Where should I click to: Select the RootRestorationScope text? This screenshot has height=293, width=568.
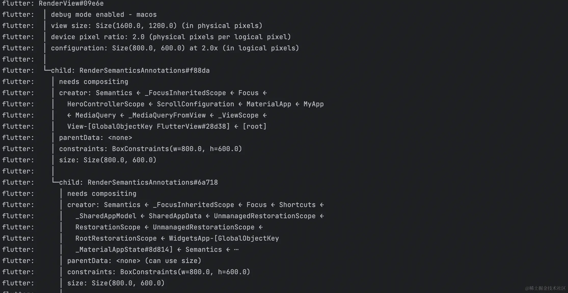(116, 238)
